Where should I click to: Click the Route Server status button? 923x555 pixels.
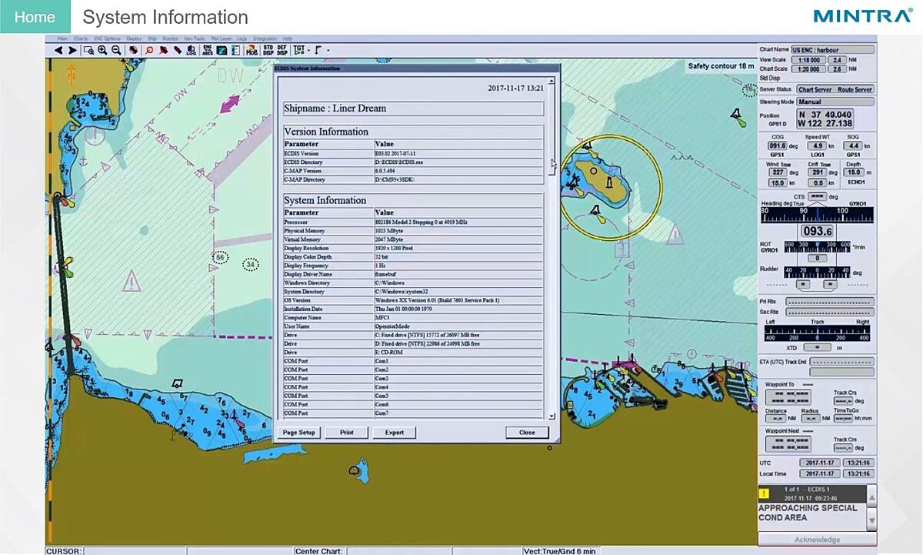tap(855, 89)
